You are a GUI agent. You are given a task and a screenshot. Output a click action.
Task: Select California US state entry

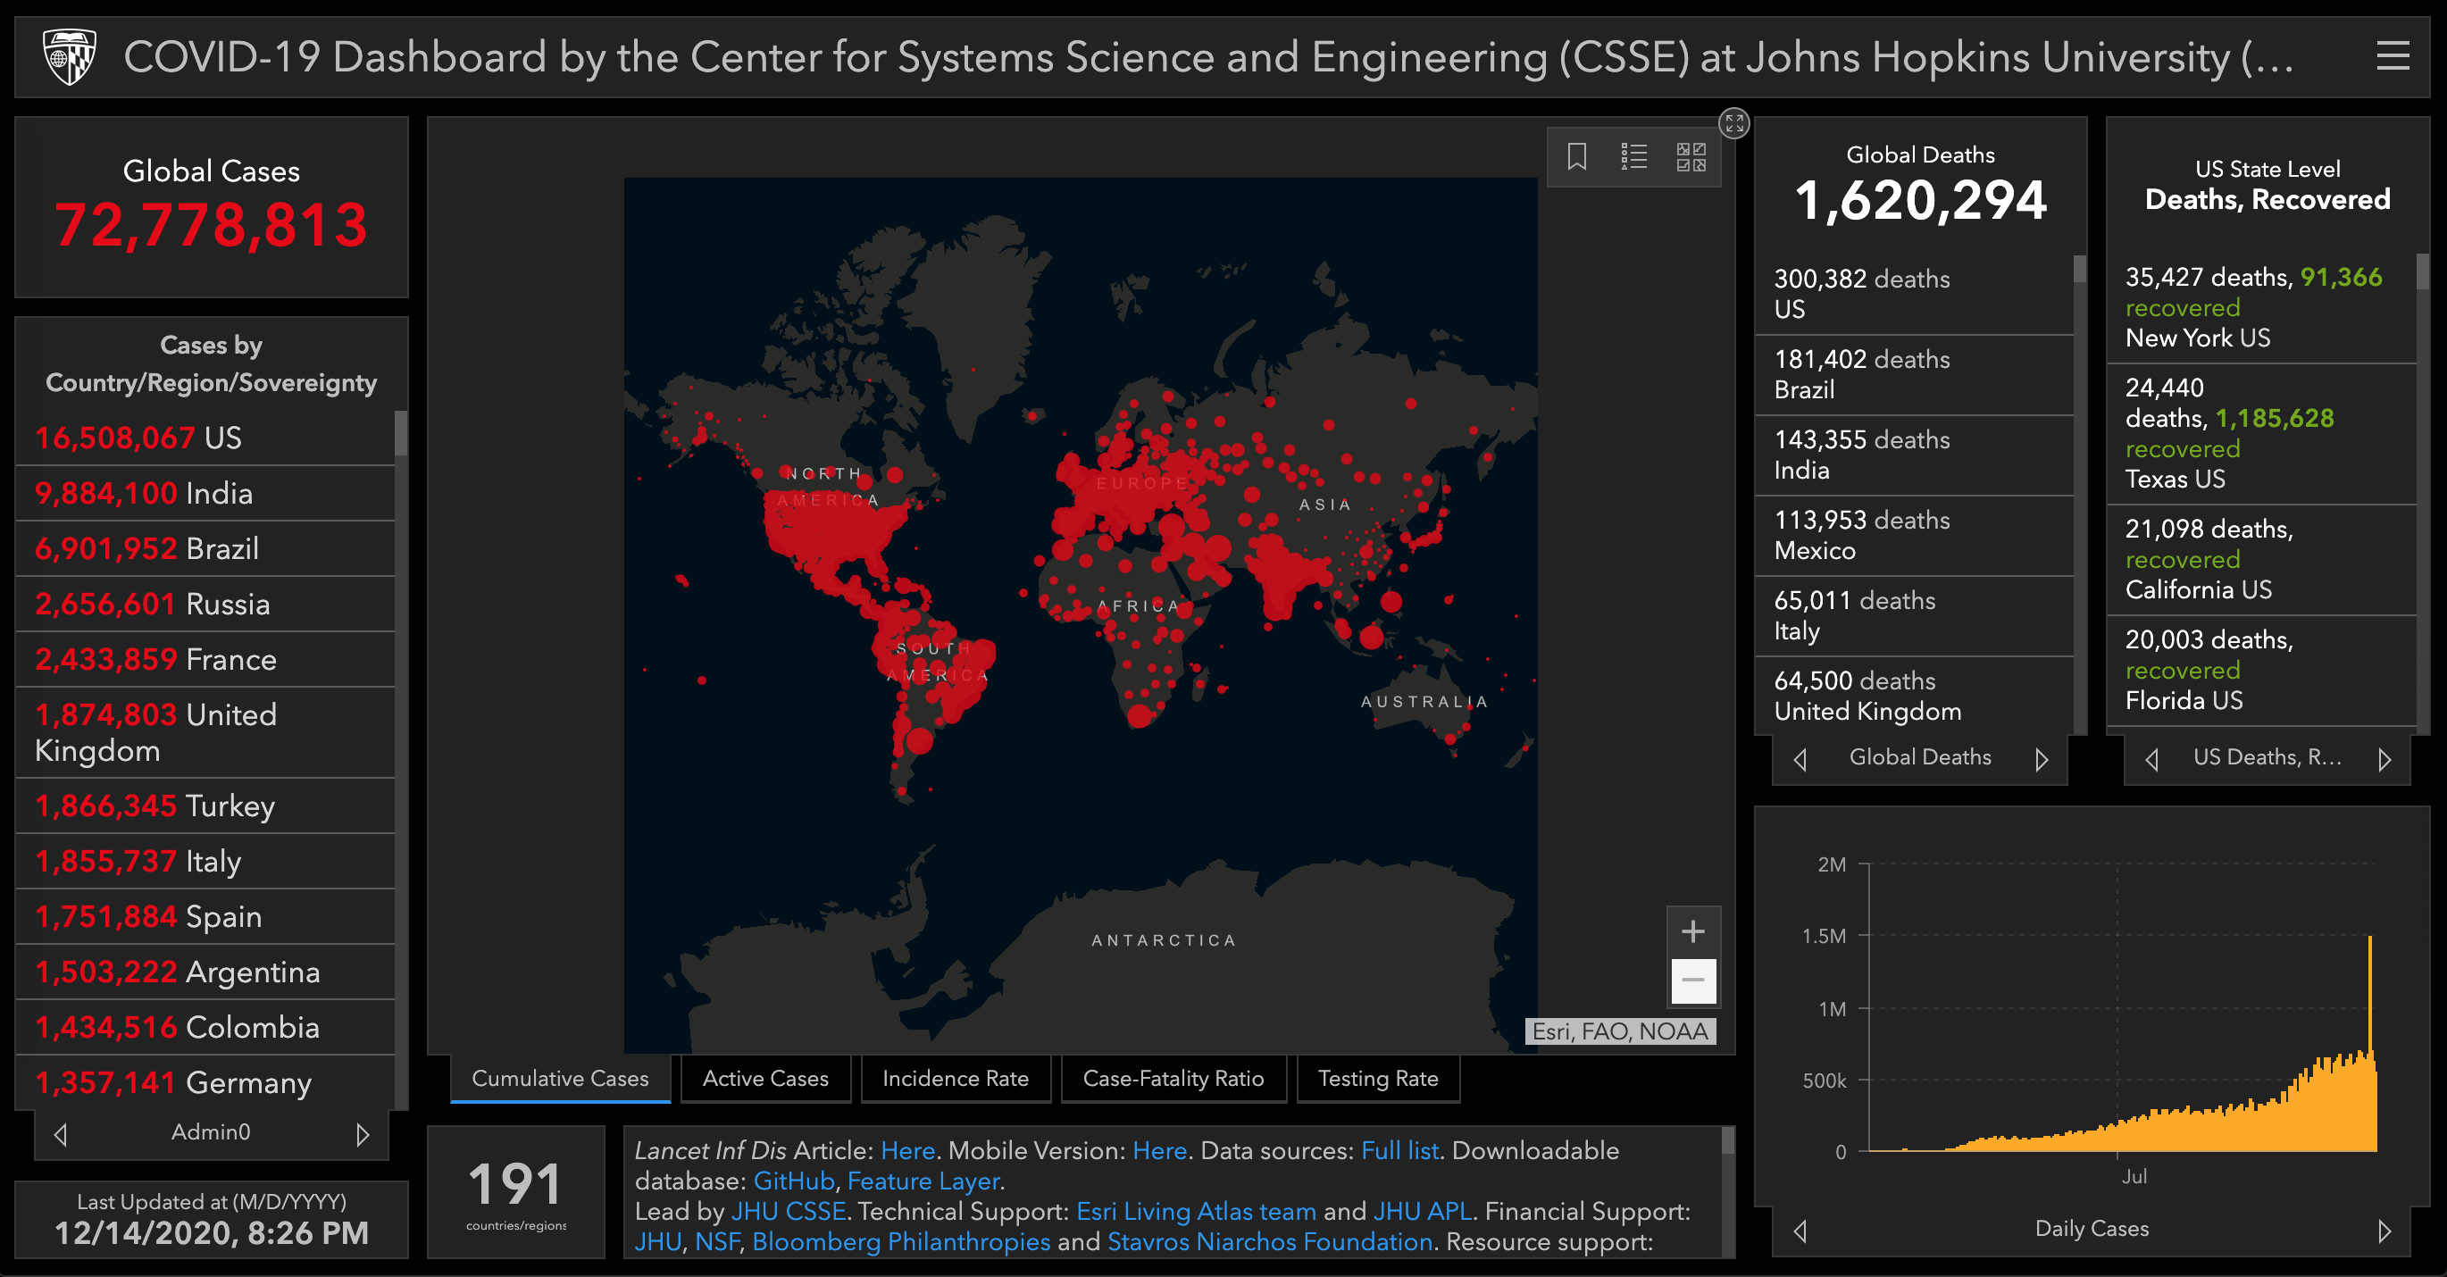point(2261,560)
